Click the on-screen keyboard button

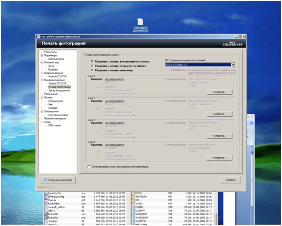57,180
